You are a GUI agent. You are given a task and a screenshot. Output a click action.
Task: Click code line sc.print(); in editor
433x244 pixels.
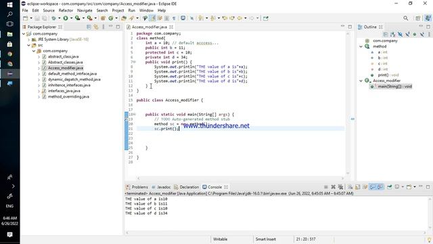166,129
